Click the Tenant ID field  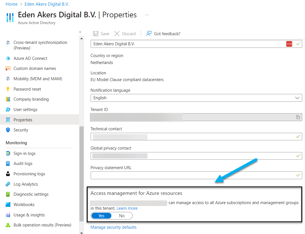pyautogui.click(x=196, y=117)
